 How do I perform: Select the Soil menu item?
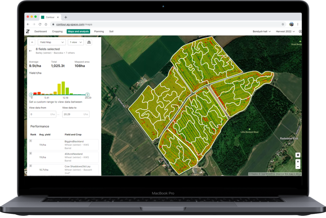[x=111, y=31]
